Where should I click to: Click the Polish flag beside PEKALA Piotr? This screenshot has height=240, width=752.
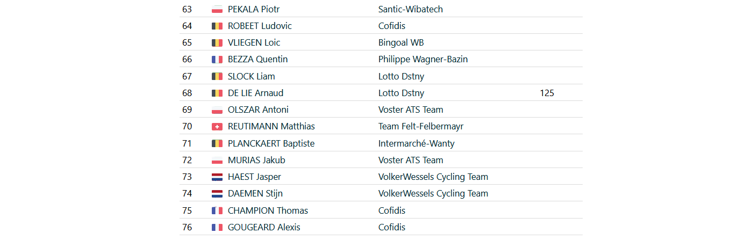point(217,9)
